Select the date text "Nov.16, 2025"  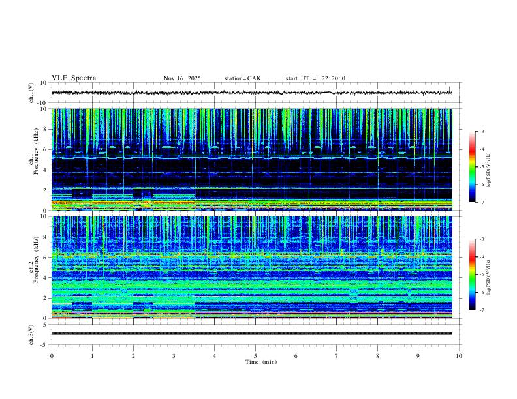[182, 78]
